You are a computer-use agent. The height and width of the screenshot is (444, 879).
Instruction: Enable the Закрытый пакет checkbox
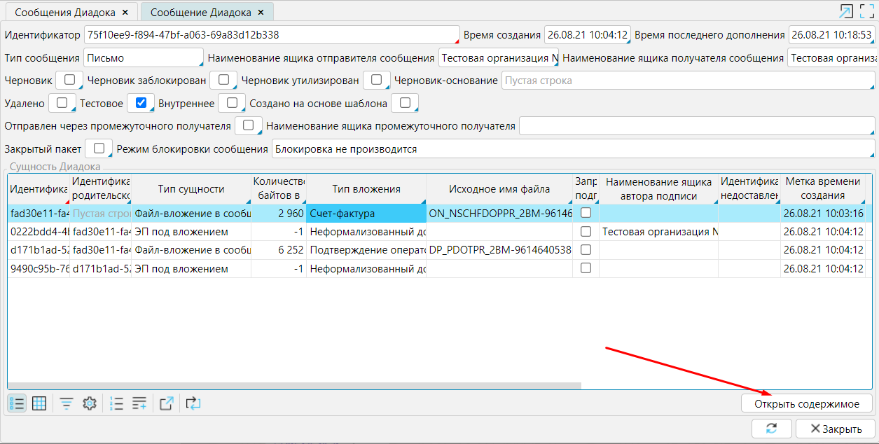(99, 148)
